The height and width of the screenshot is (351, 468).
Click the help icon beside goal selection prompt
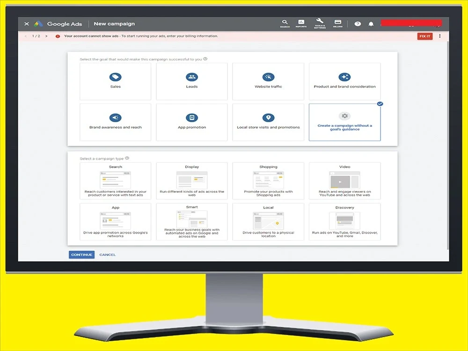(205, 59)
